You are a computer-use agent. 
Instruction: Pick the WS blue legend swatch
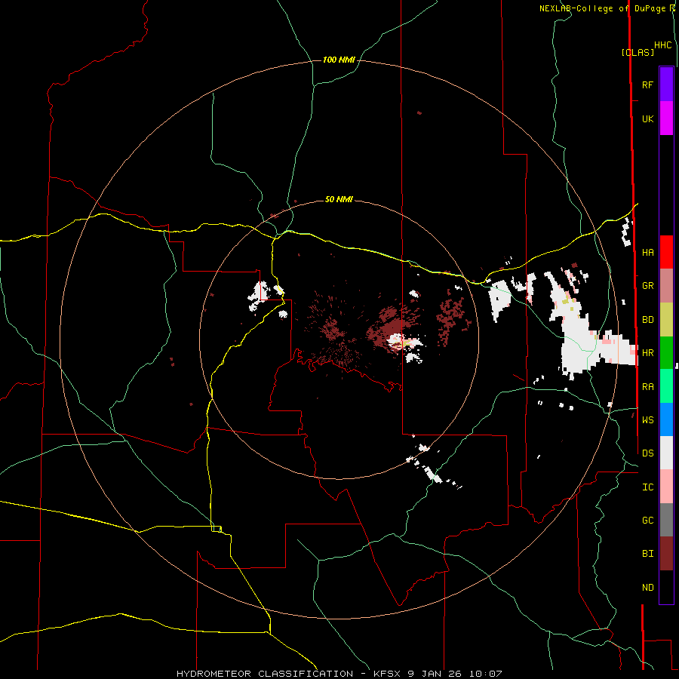[x=666, y=419]
